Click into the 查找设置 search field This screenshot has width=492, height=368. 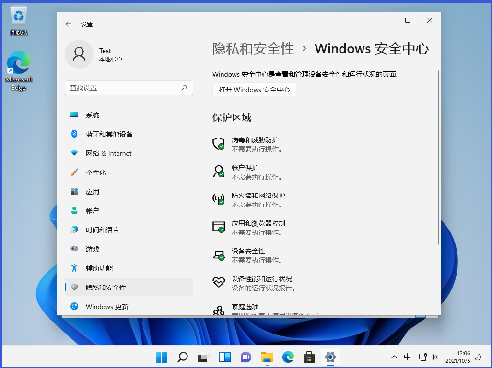click(122, 88)
